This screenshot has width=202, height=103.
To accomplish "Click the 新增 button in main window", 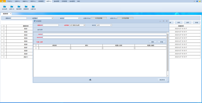I will click(x=196, y=22).
